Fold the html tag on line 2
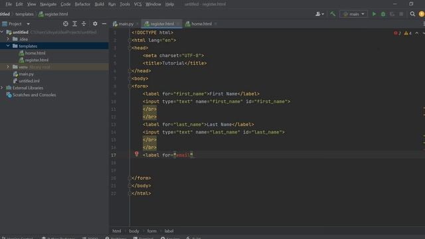 click(129, 40)
